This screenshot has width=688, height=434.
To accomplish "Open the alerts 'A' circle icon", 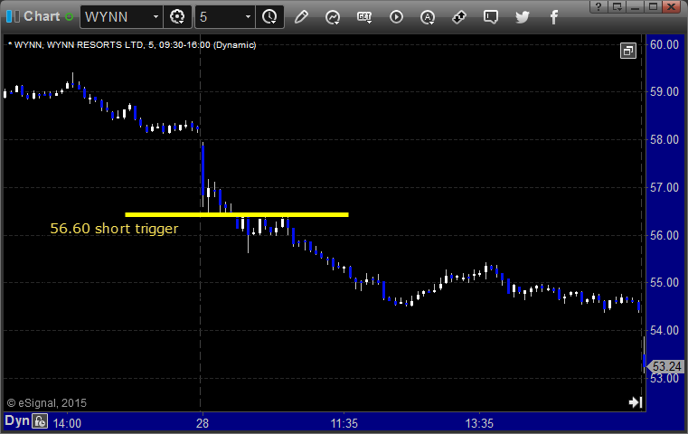I will [x=428, y=17].
